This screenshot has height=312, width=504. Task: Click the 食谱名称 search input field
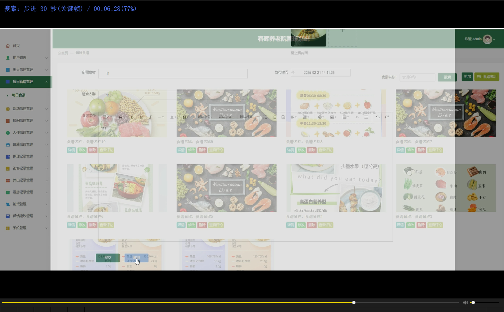point(417,77)
